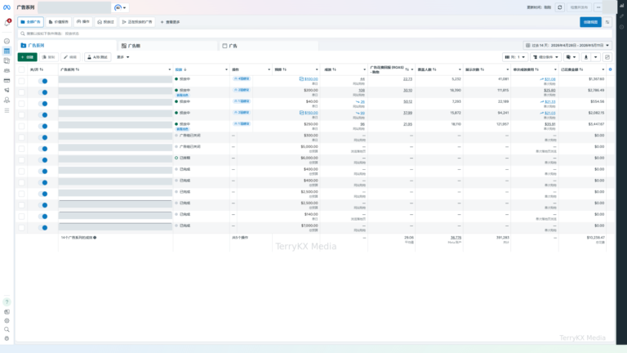Toggle off the campaign with $250.00 budget
This screenshot has height=353, width=627.
pos(42,126)
